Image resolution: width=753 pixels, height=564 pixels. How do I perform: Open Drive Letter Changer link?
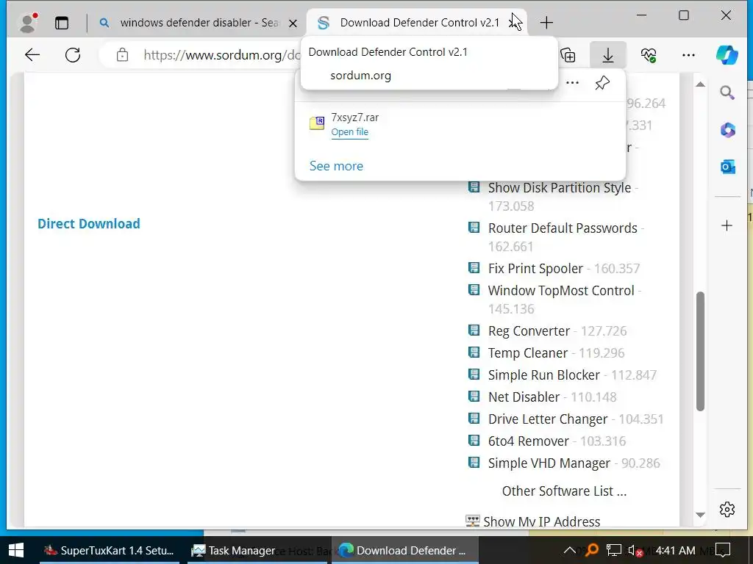pyautogui.click(x=547, y=419)
